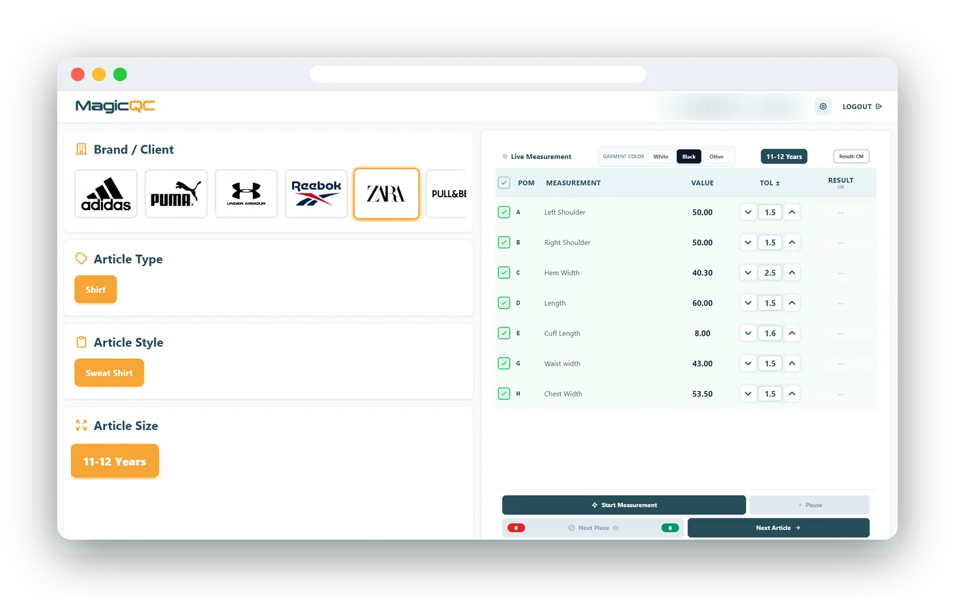
Task: Click Start Measurement button
Action: (624, 505)
